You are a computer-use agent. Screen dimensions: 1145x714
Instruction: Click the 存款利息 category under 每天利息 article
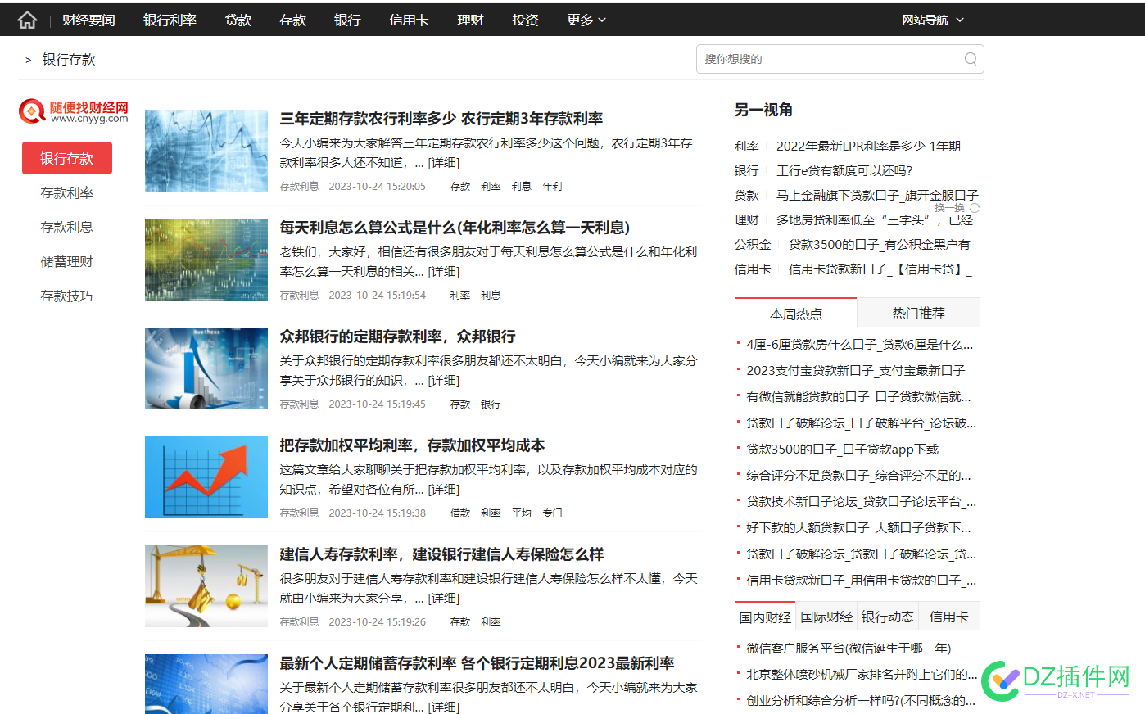coord(299,296)
